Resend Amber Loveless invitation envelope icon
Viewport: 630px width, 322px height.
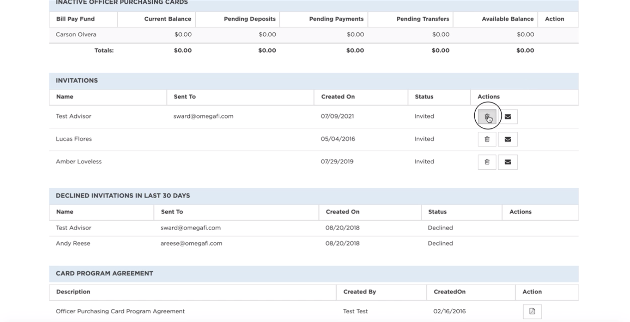point(508,162)
